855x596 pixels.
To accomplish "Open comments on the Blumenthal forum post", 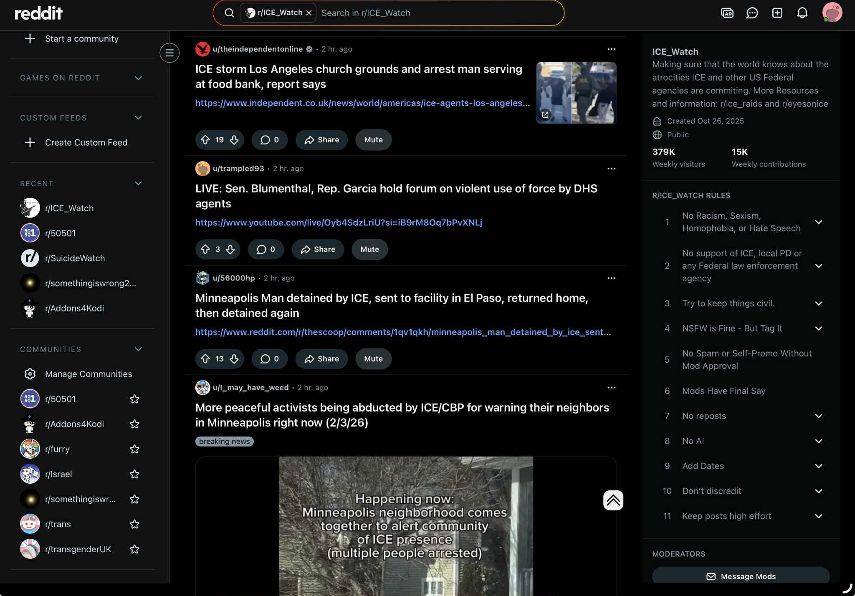I will click(266, 249).
